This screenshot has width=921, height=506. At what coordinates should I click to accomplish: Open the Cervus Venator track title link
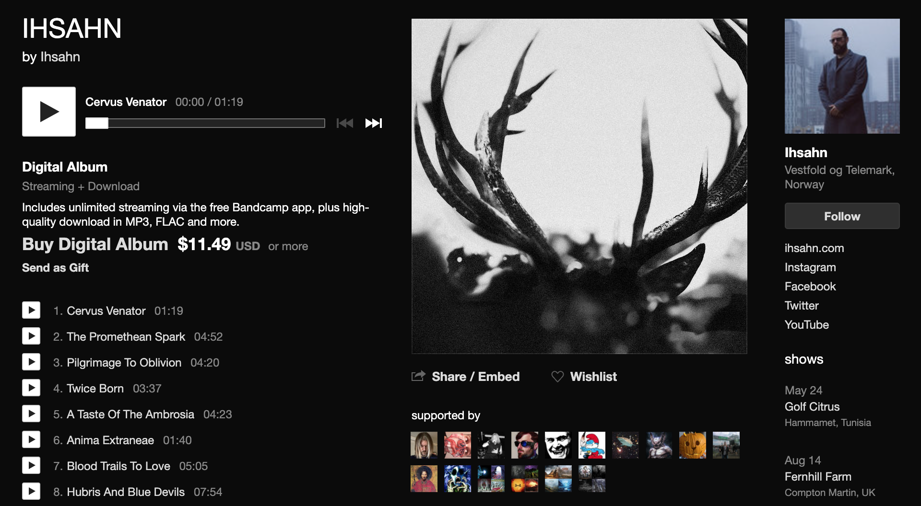click(106, 311)
